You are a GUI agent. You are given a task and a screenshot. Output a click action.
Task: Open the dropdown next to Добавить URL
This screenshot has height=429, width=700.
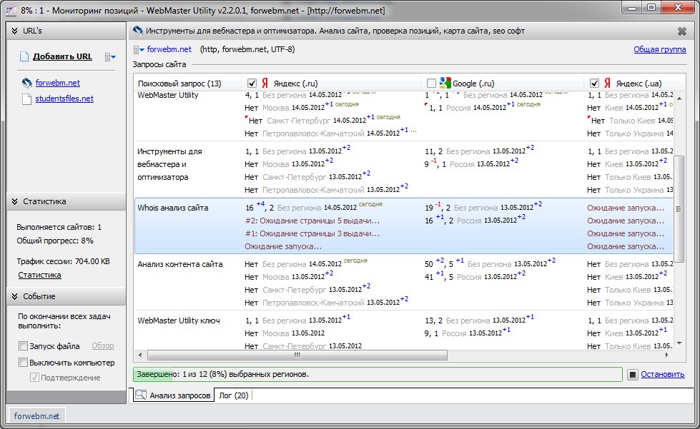pyautogui.click(x=110, y=57)
